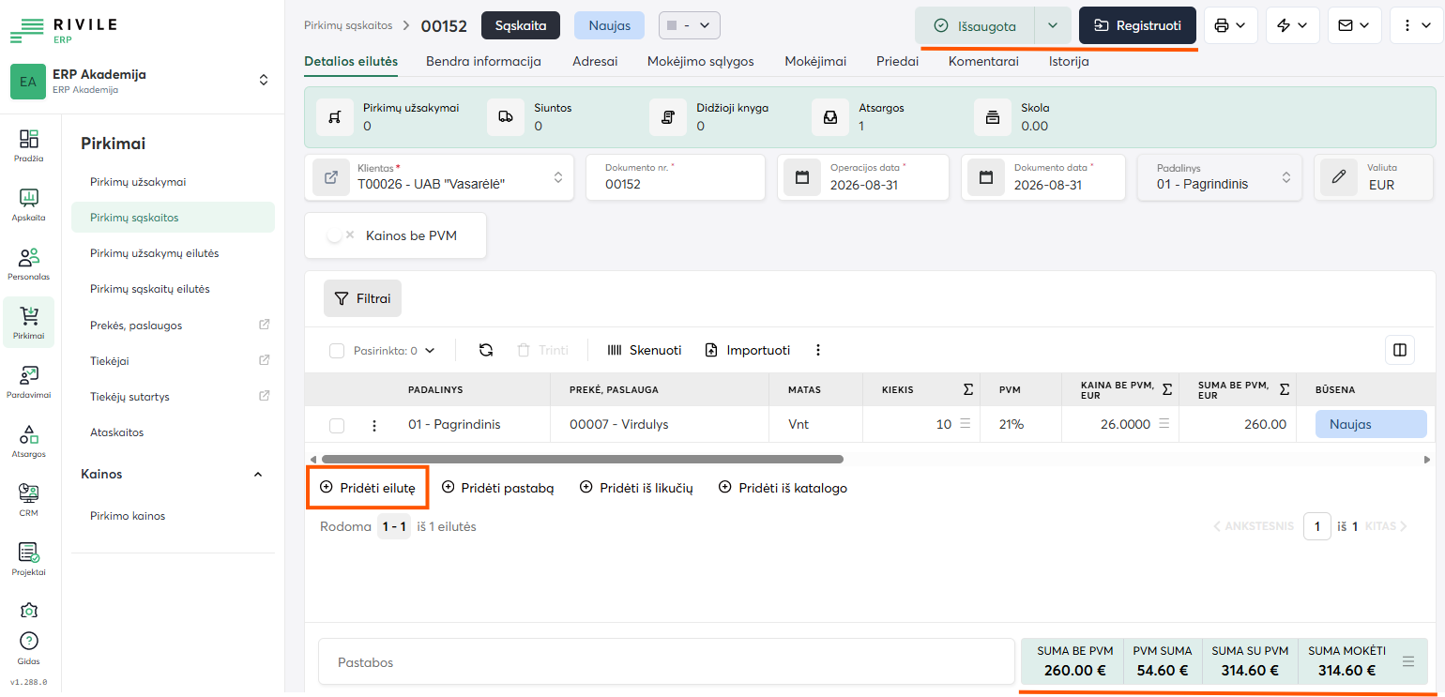1445x697 pixels.
Task: Expand the Išsaugota save options arrow
Action: (x=1053, y=25)
